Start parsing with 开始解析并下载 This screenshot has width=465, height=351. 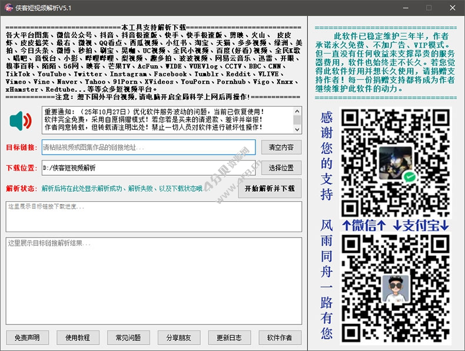pyautogui.click(x=270, y=189)
